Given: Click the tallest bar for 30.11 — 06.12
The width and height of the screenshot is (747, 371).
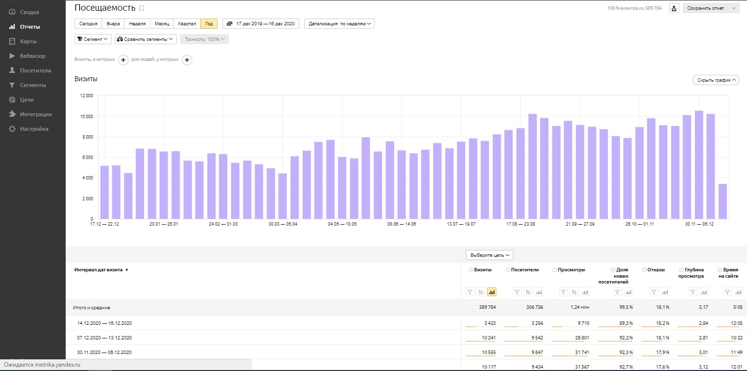Looking at the screenshot, I should point(699,165).
